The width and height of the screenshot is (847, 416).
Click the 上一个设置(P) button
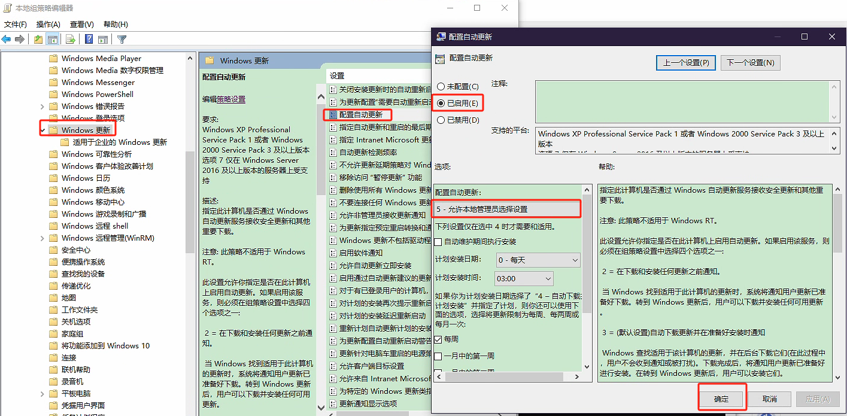686,62
